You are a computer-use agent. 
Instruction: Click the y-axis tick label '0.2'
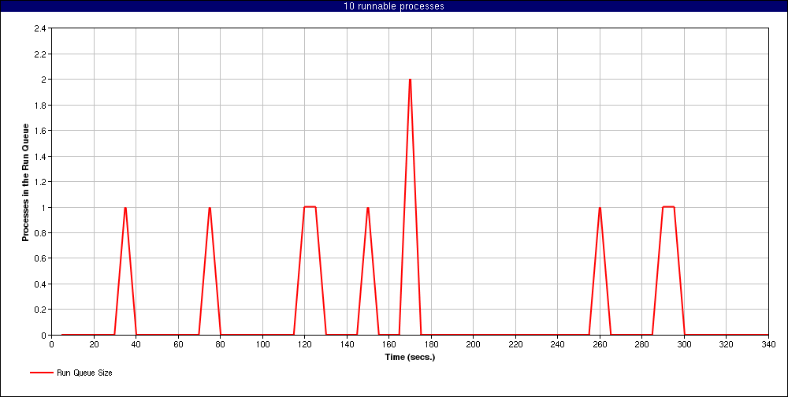click(40, 310)
